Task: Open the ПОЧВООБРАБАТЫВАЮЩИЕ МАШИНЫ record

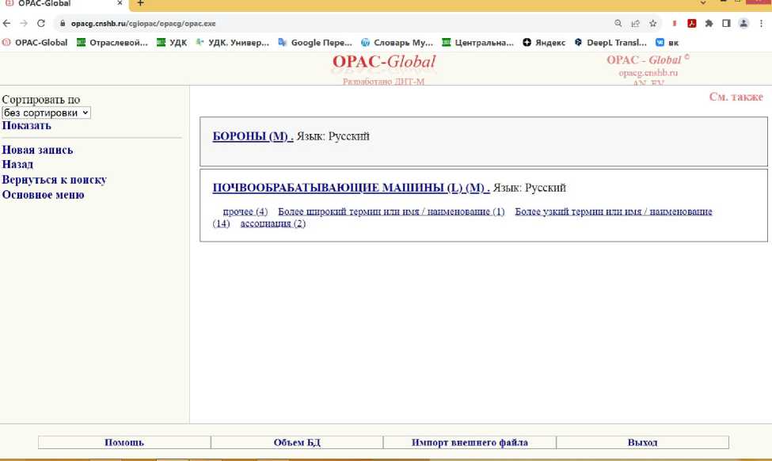Action: click(351, 188)
